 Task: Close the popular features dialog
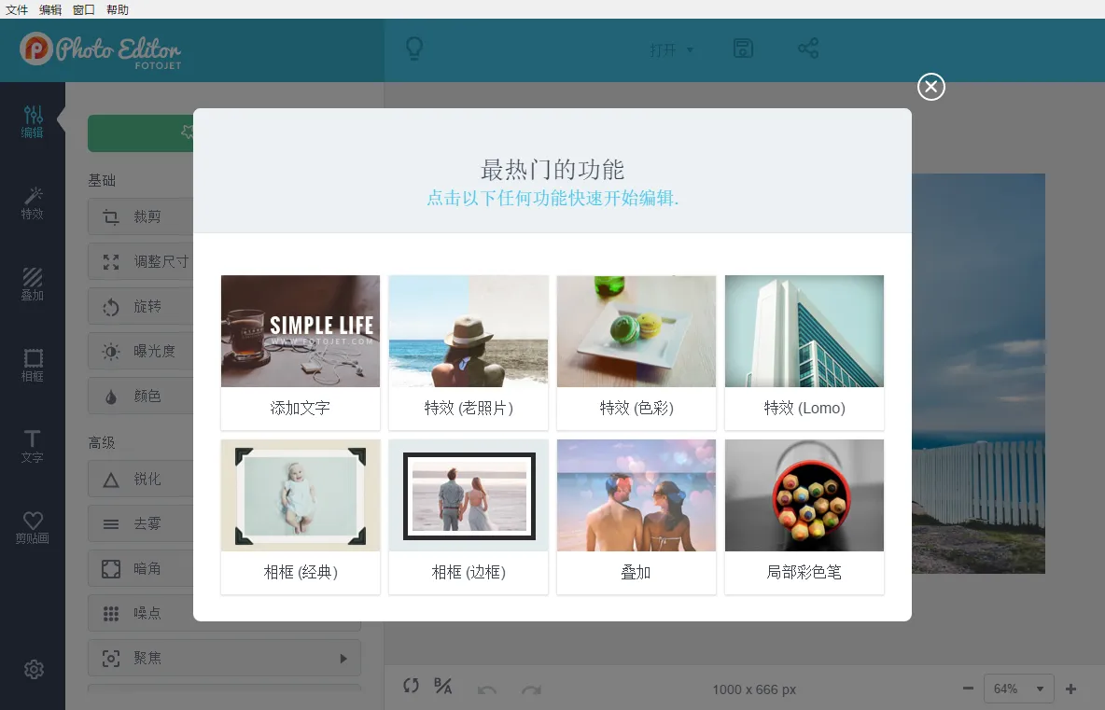pyautogui.click(x=930, y=87)
